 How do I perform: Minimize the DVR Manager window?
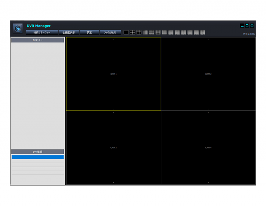pos(242,26)
